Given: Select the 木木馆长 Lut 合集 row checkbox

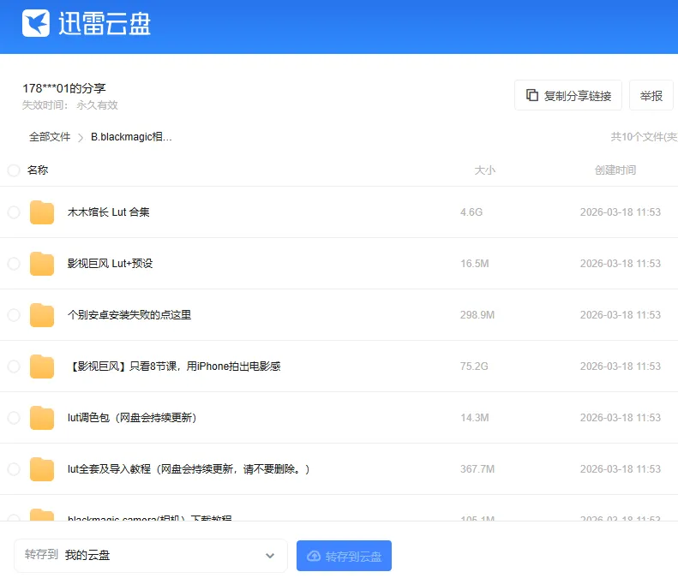Looking at the screenshot, I should click(x=14, y=212).
